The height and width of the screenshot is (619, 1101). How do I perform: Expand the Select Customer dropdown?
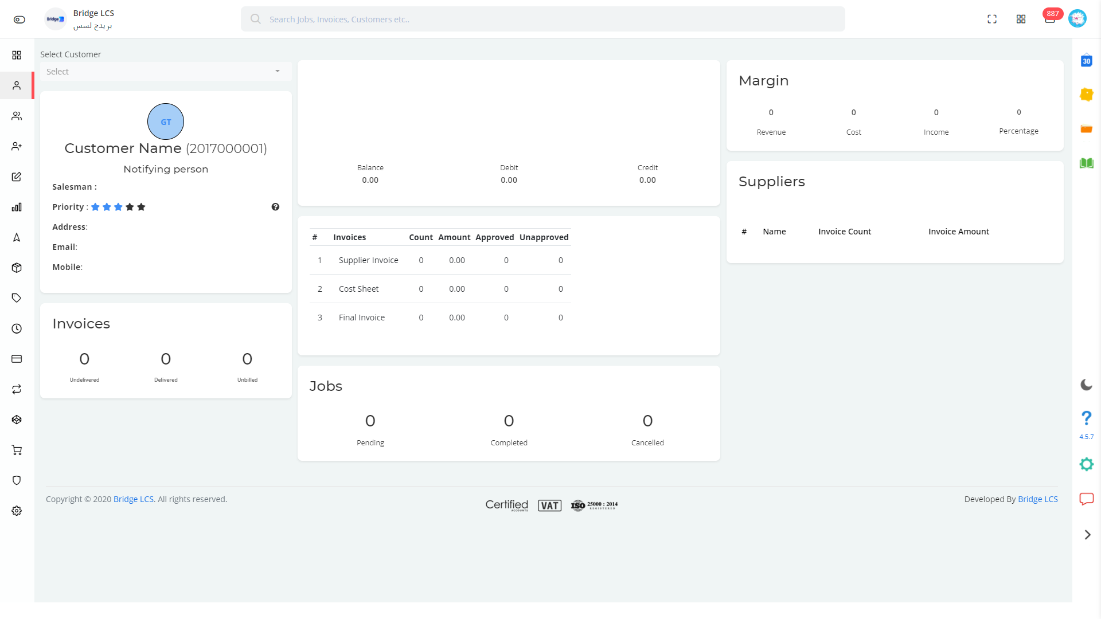click(x=163, y=71)
